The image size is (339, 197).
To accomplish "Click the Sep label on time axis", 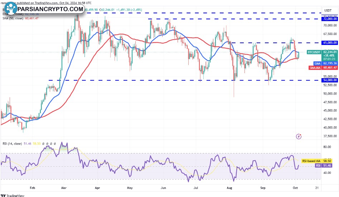I will tap(263, 188).
